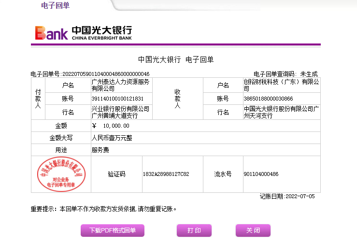Click the 用途 label

tap(61, 150)
